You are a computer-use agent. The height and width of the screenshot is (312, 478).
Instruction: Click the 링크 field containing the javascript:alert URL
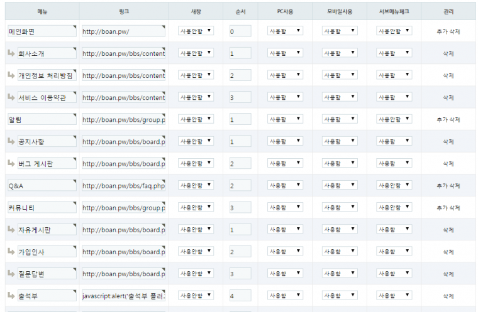(123, 296)
